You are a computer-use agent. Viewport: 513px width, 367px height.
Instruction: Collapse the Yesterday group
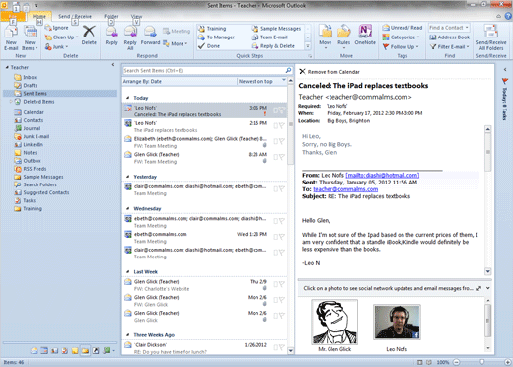128,177
